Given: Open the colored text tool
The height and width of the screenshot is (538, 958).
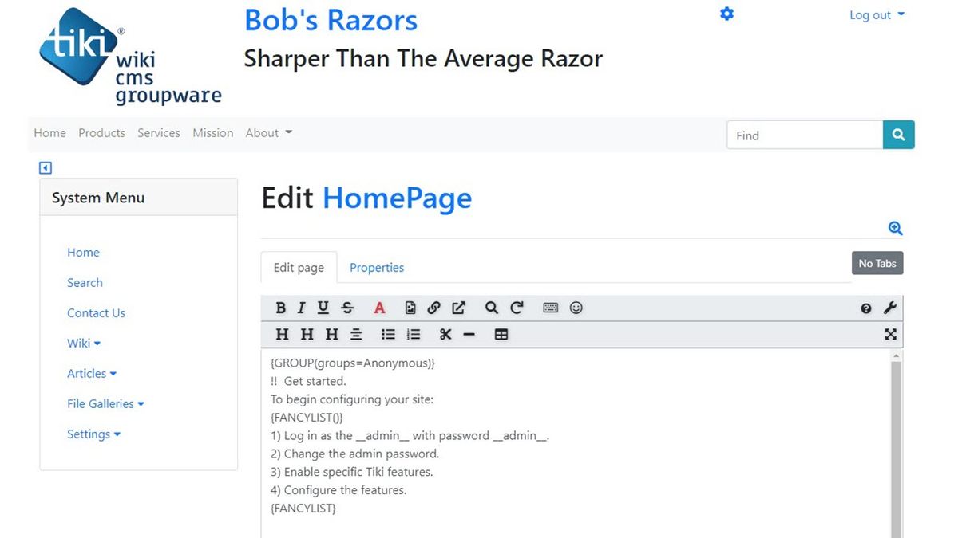Looking at the screenshot, I should [x=379, y=308].
